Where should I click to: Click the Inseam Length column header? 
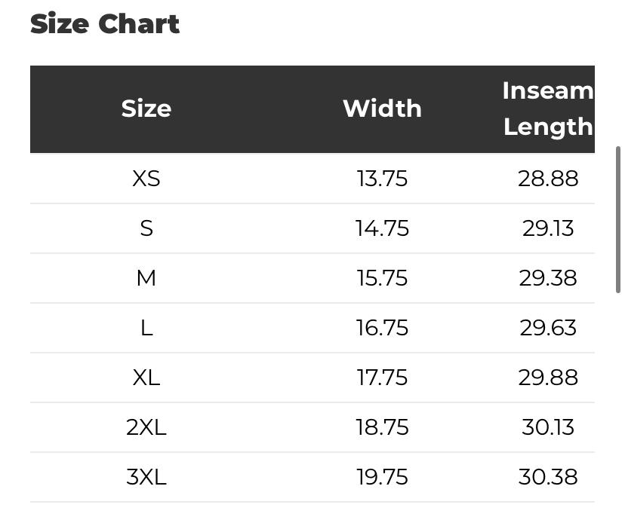coord(548,109)
